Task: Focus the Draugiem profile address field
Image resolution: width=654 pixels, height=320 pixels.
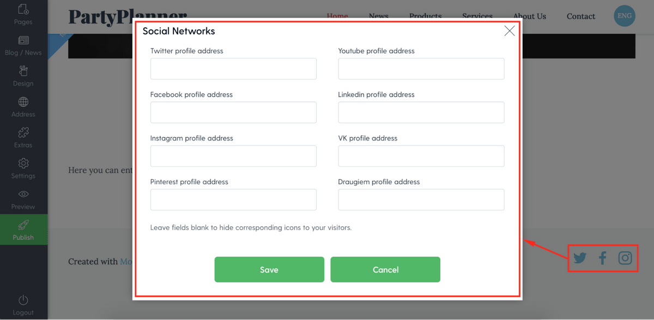Action: pos(421,200)
